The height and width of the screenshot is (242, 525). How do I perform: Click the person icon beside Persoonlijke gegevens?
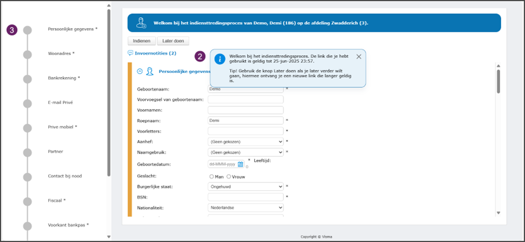(x=150, y=71)
